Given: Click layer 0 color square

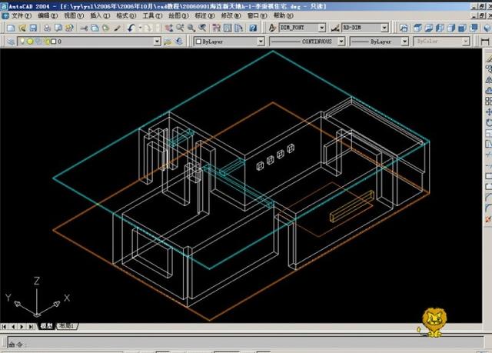Looking at the screenshot, I should [54, 42].
